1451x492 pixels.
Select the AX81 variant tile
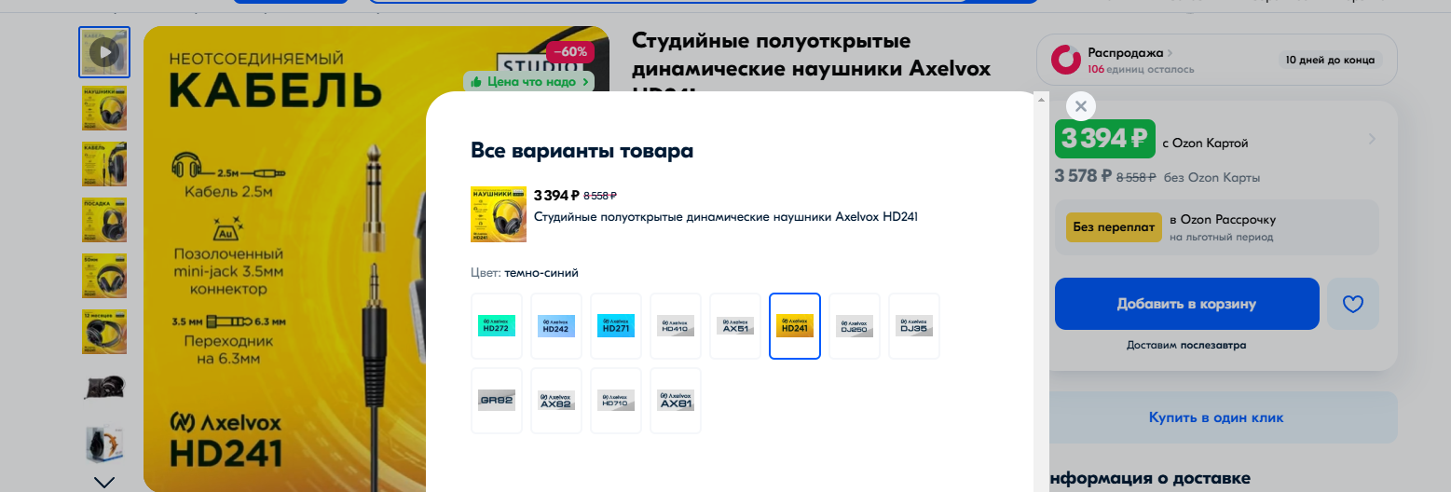pyautogui.click(x=676, y=401)
